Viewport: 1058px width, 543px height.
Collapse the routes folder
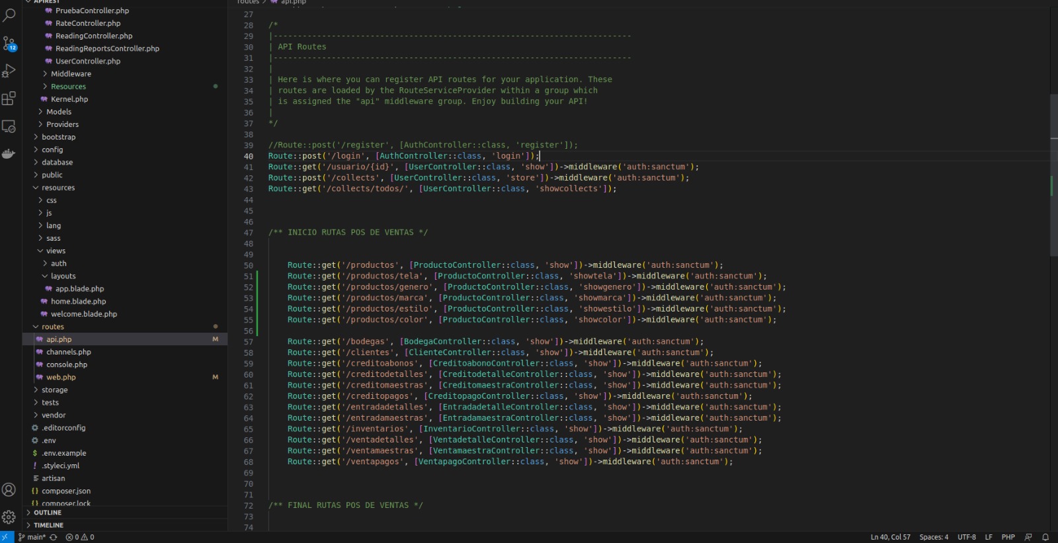(53, 327)
